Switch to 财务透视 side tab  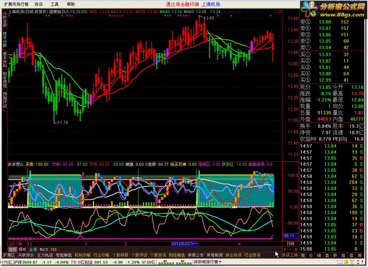(5, 80)
